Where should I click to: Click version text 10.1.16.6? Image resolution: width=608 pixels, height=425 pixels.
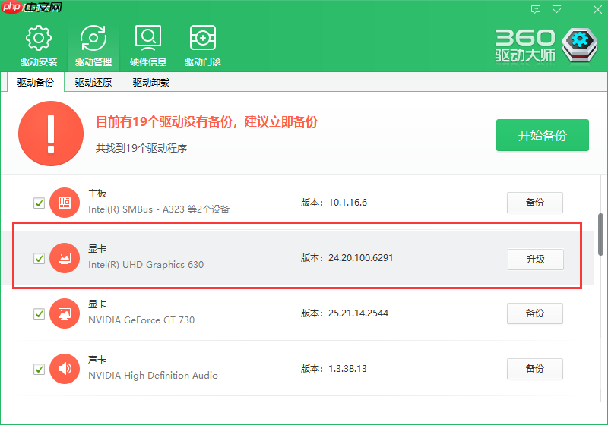(348, 203)
